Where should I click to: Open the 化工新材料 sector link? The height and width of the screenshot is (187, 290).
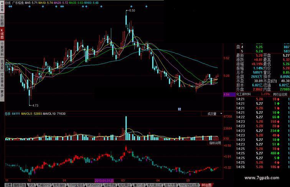tap(243, 94)
